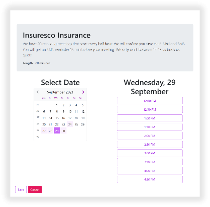Select the 4:30 PM time slot
This screenshot has height=207, width=210.
149,179
